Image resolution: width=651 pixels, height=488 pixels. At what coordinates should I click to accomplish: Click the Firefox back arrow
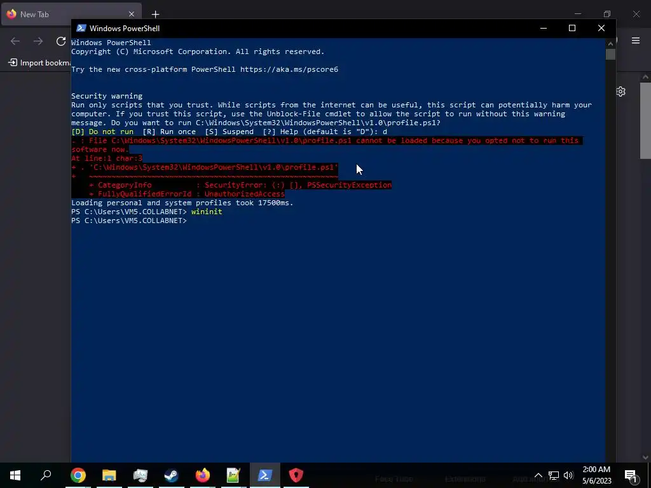(15, 41)
